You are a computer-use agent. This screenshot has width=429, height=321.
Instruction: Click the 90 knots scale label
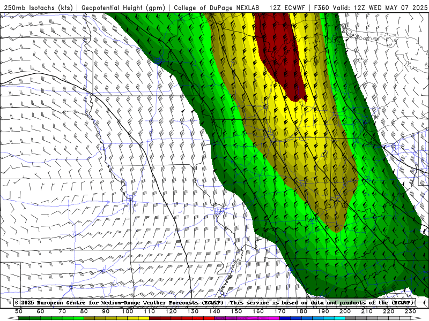point(106,311)
